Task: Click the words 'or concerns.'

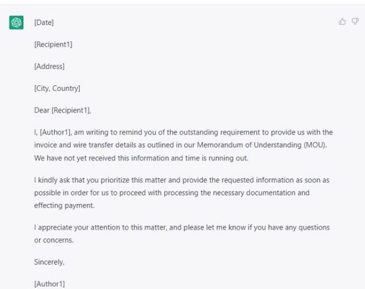Action: pos(53,240)
